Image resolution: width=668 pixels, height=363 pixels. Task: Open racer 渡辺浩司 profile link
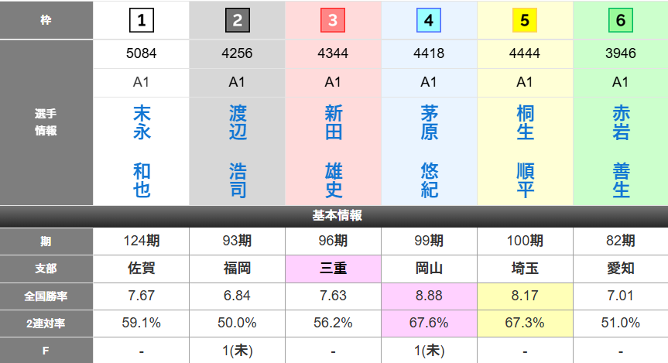[238, 152]
